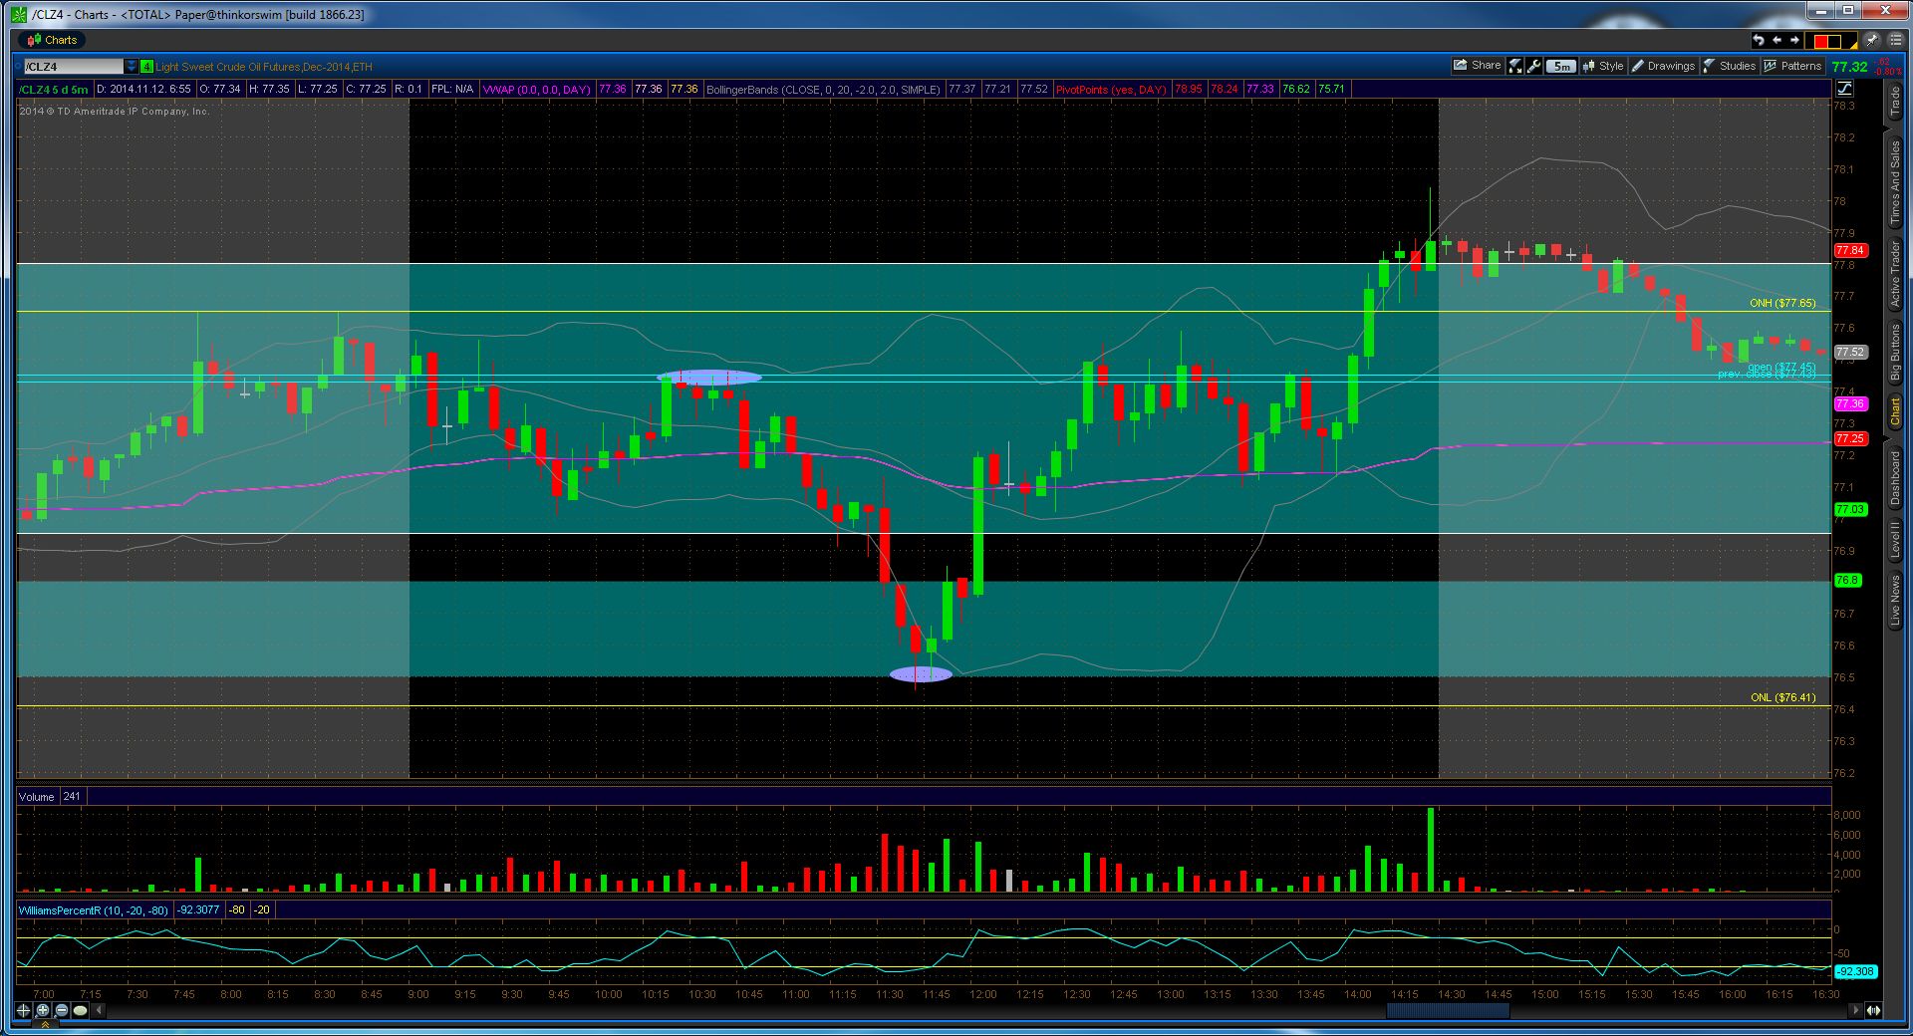Click the 77.32 last price display
The image size is (1913, 1036).
click(x=1849, y=67)
